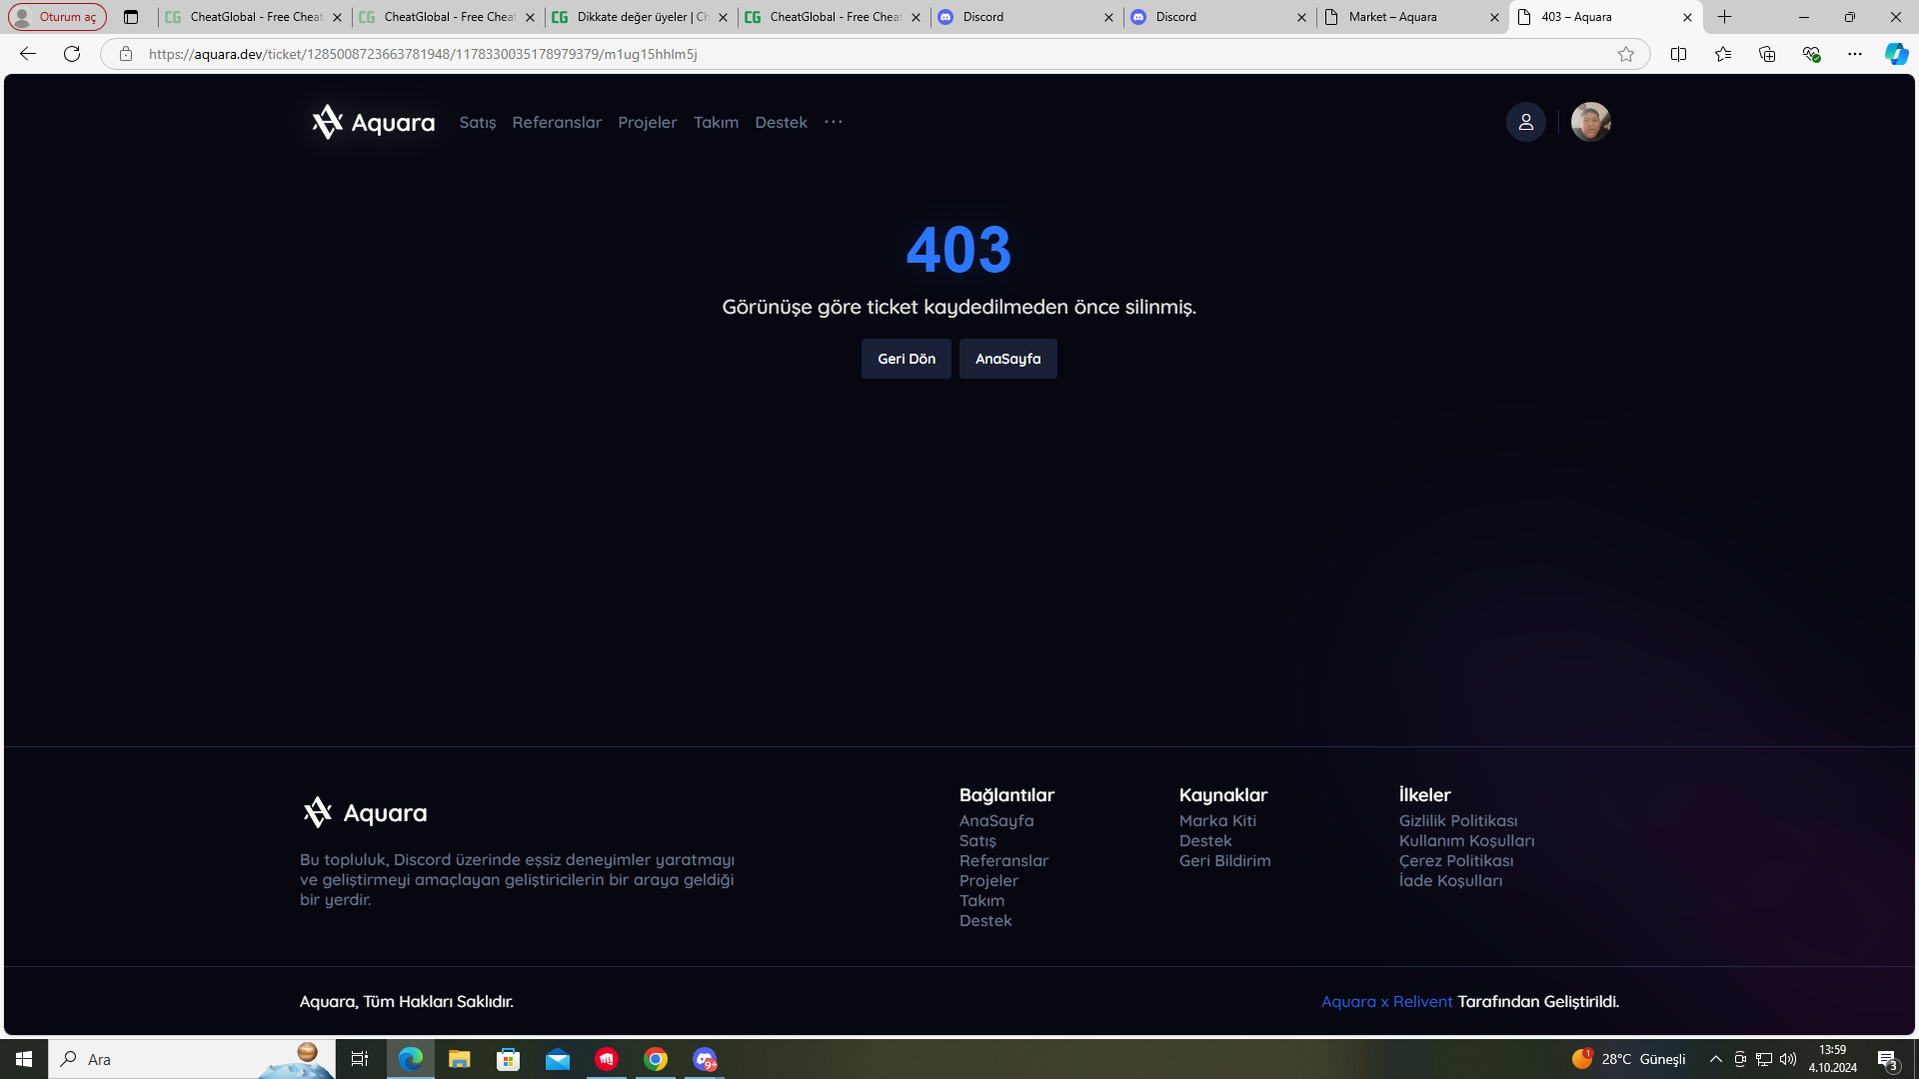Screen dimensions: 1919x1079
Task: Click the footer Aquara logo
Action: (365, 812)
